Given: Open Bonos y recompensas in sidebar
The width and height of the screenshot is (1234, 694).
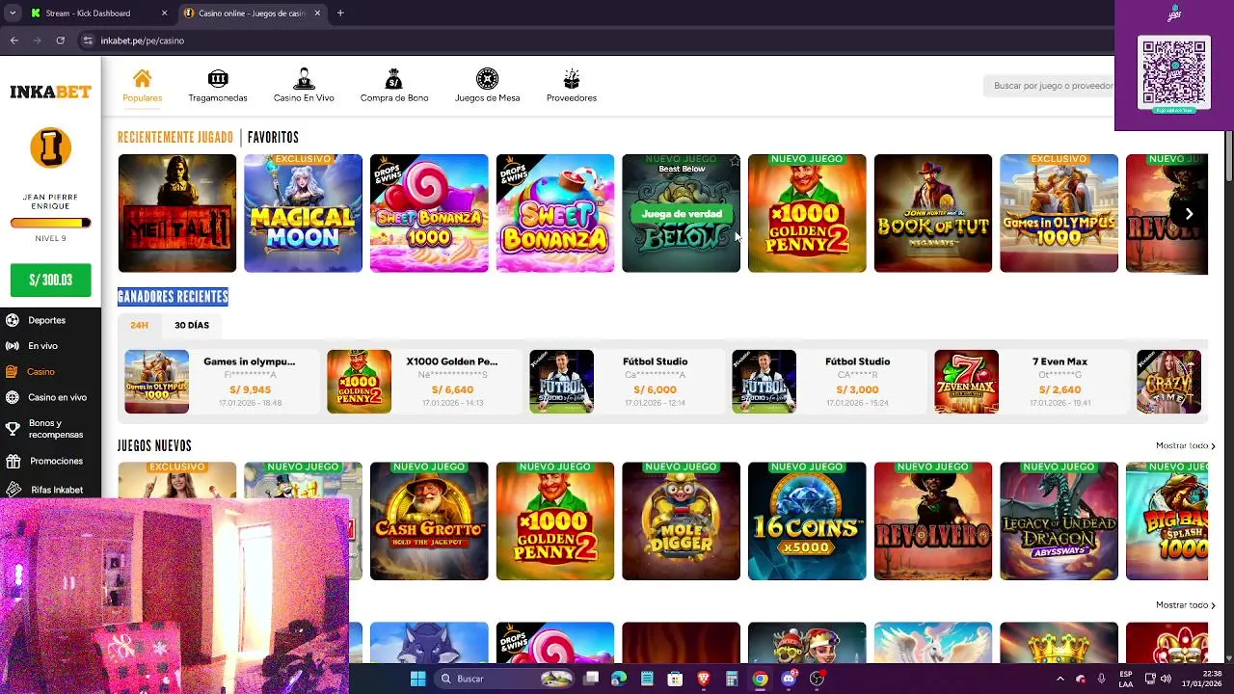Looking at the screenshot, I should (55, 429).
